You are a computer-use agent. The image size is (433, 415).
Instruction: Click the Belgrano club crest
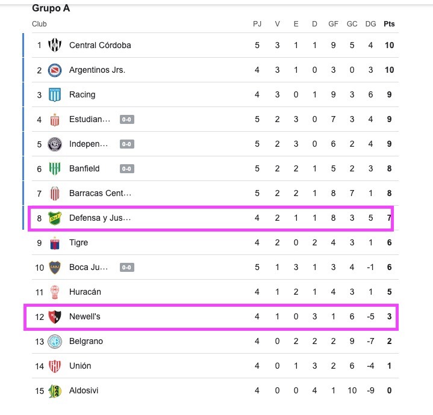tap(55, 341)
